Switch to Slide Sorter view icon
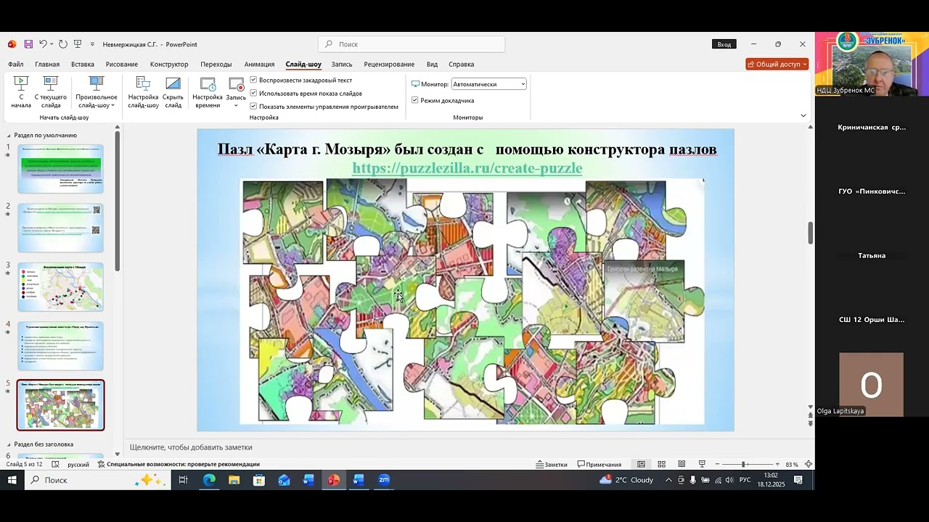Screen dimensions: 929x522 [x=661, y=464]
